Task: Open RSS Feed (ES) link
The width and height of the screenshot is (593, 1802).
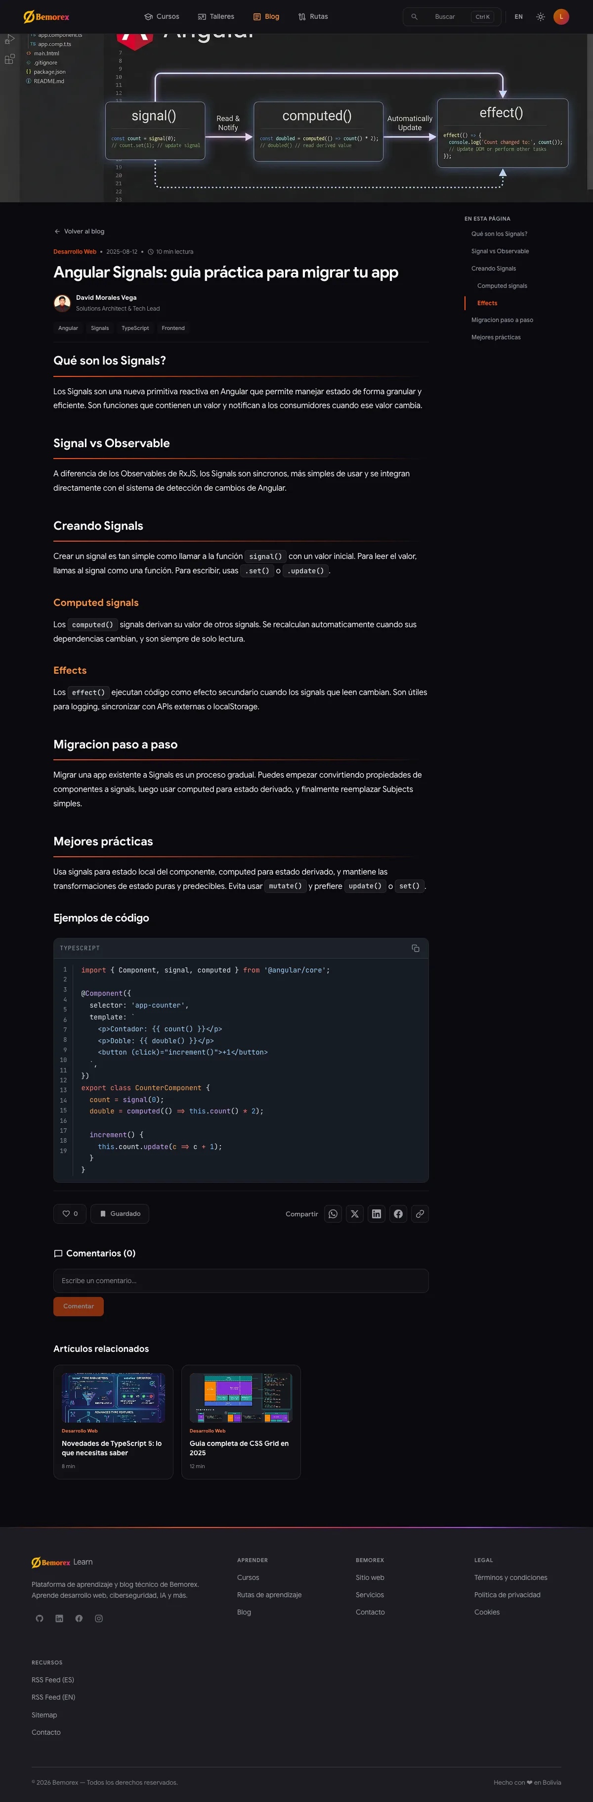Action: [53, 1680]
